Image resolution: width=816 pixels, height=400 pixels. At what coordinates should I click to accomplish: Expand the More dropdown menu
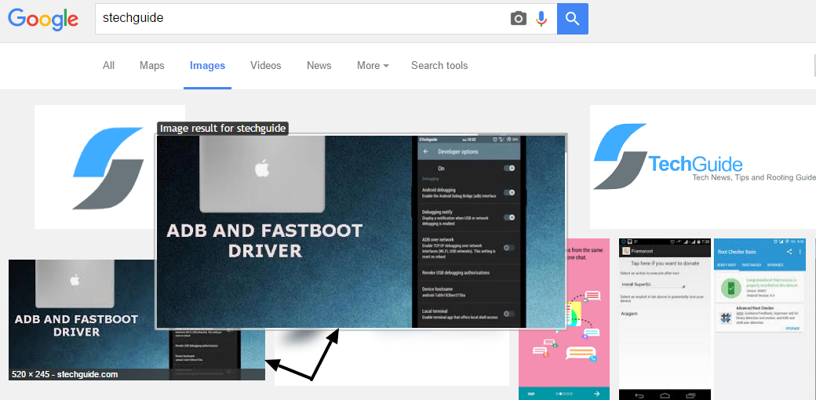coord(373,66)
